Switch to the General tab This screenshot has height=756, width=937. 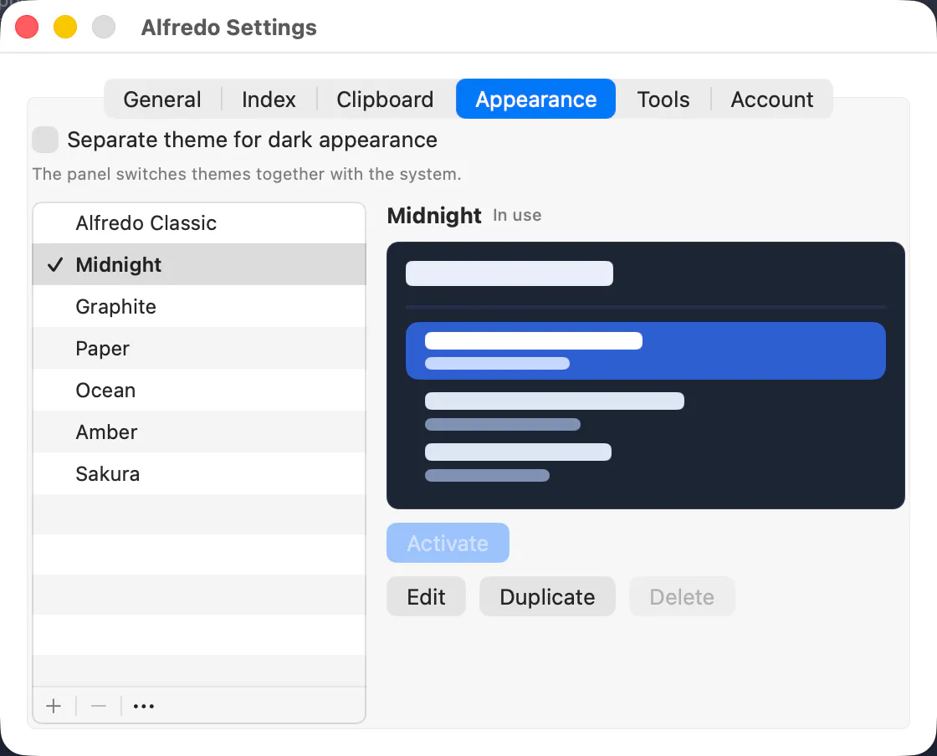[162, 100]
